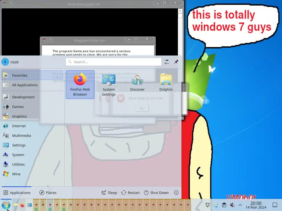Open notifications bell in system tray
The image size is (282, 211).
tap(208, 205)
